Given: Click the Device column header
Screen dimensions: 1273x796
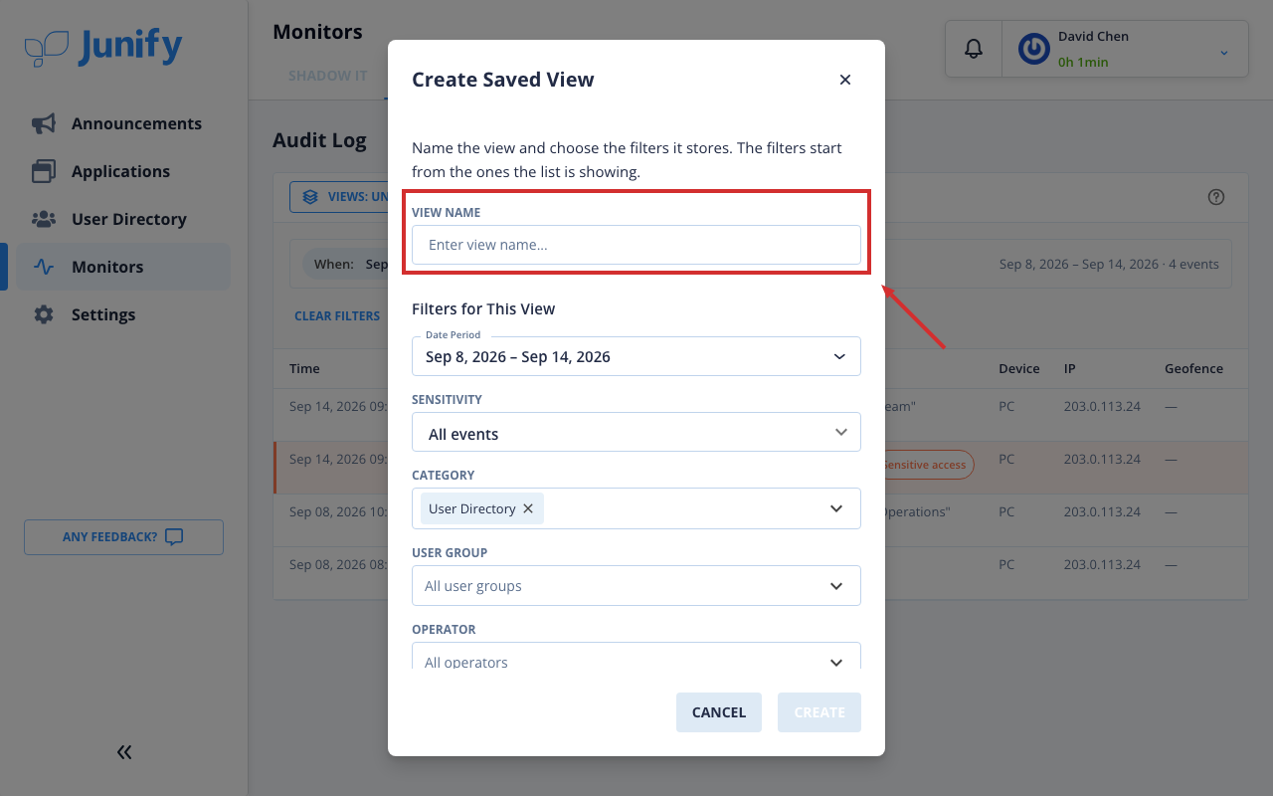Looking at the screenshot, I should (x=1019, y=368).
